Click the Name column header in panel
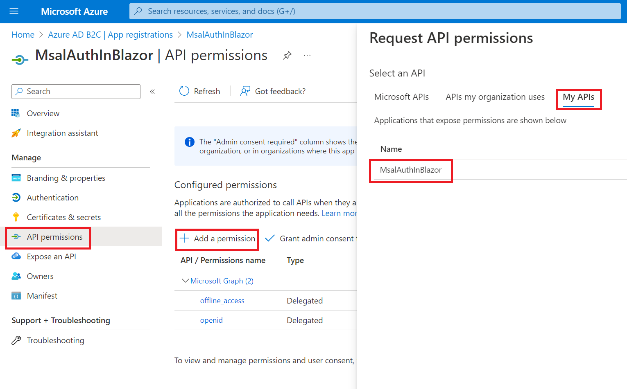The height and width of the screenshot is (389, 627). (391, 149)
